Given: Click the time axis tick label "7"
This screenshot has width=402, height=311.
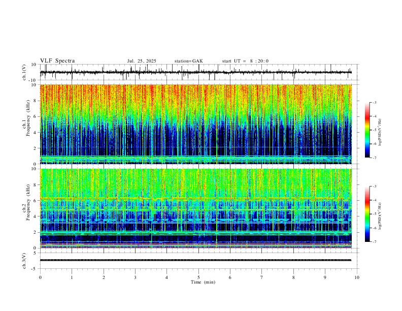Looking at the screenshot, I should click(x=262, y=277).
